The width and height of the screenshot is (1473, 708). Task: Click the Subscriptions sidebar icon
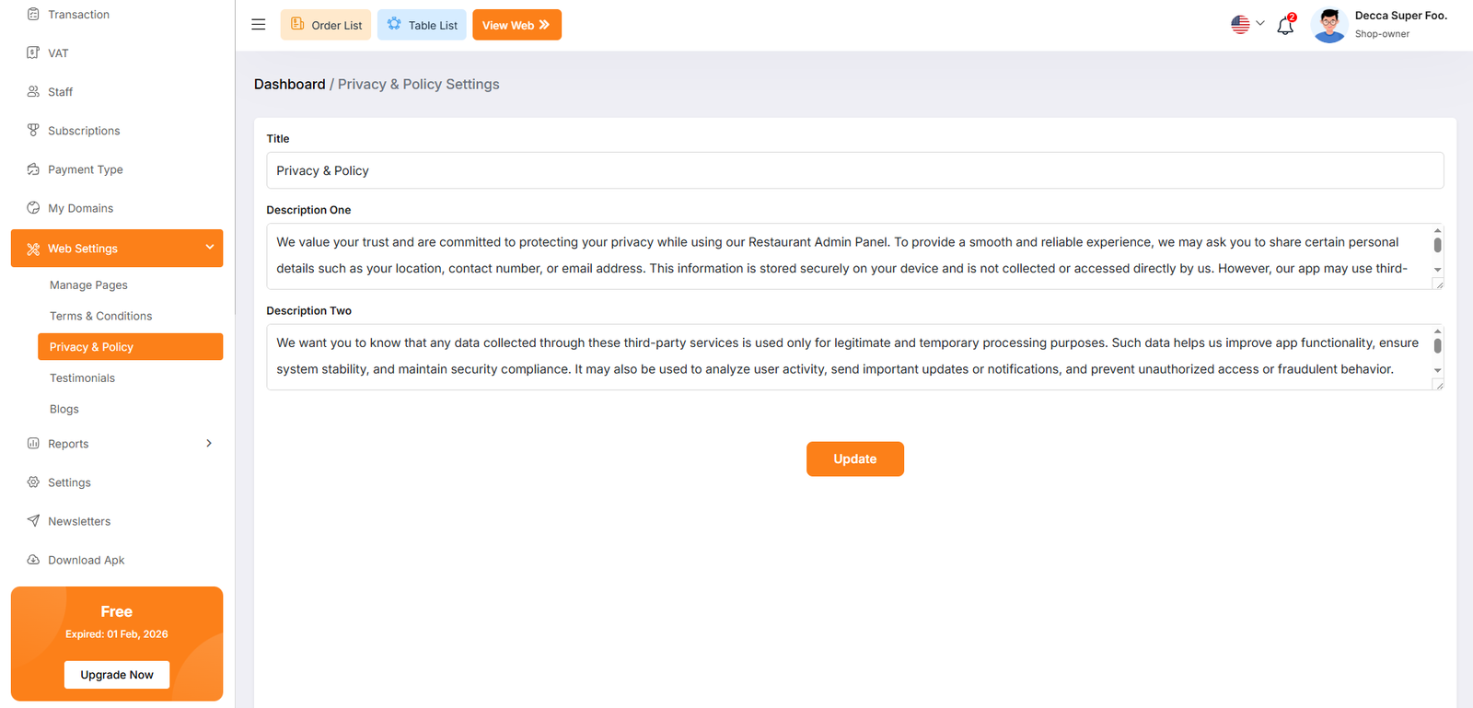point(33,131)
